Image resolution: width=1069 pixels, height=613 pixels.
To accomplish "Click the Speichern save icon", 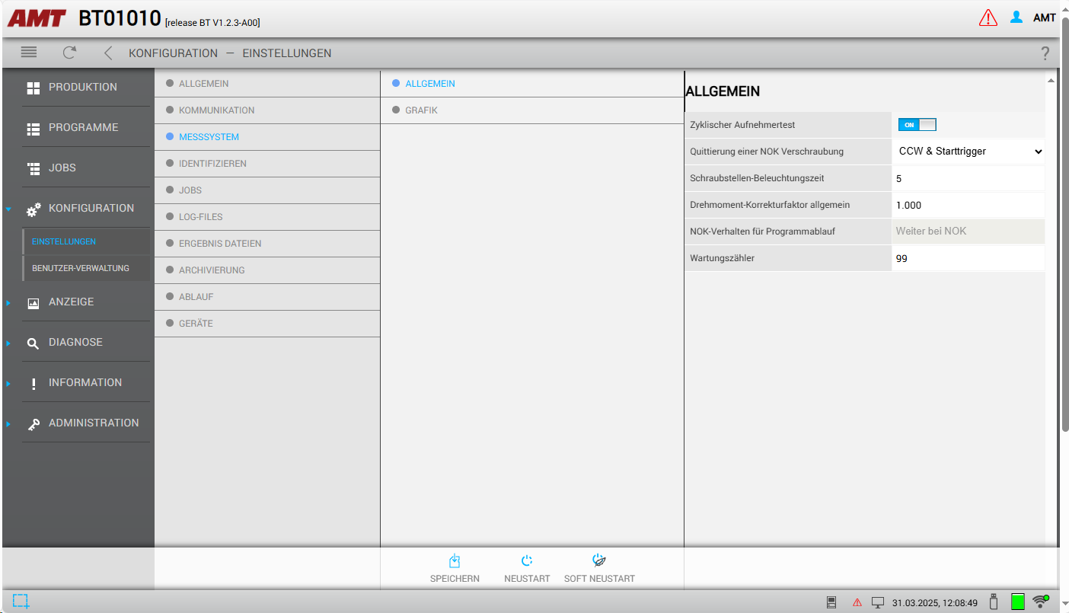I will pyautogui.click(x=455, y=561).
